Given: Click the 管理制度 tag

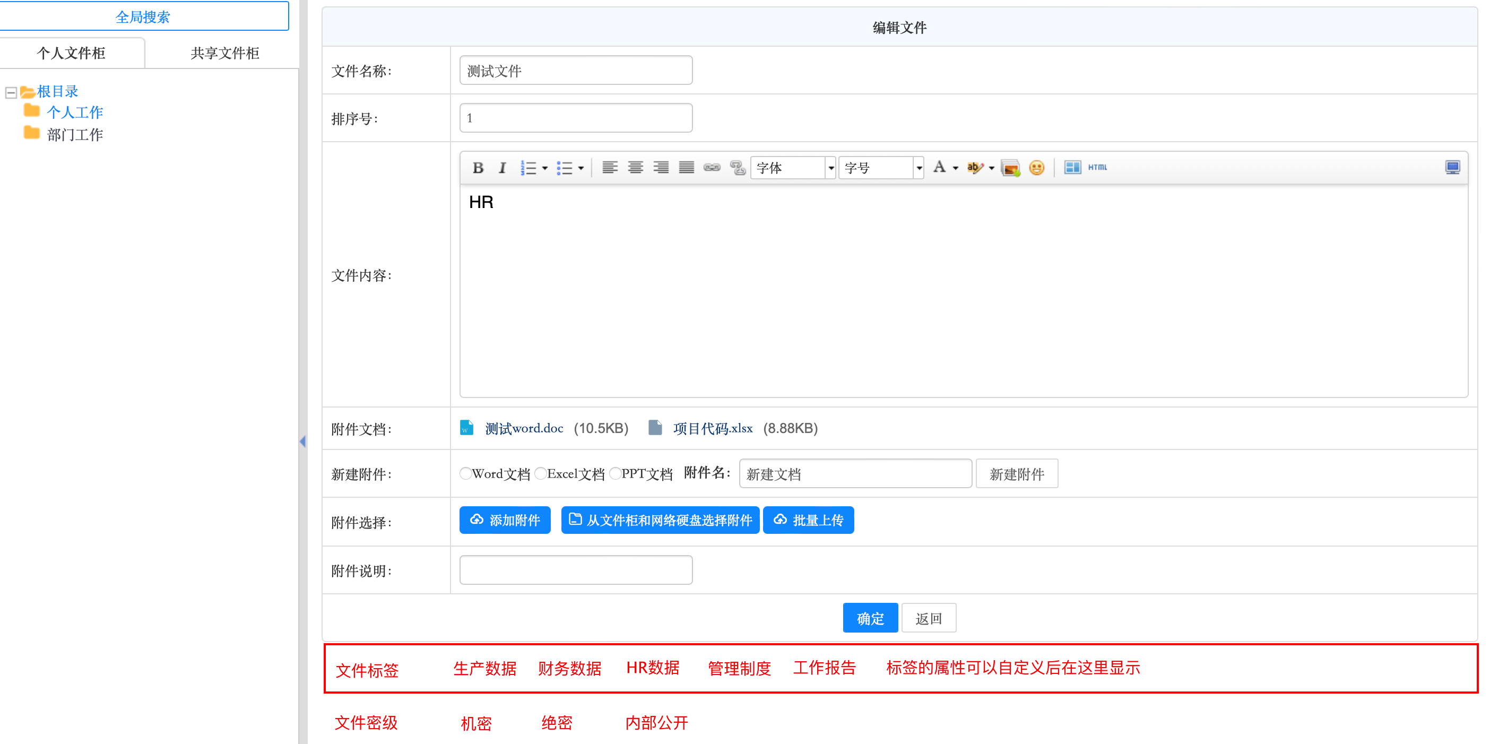Looking at the screenshot, I should point(739,668).
